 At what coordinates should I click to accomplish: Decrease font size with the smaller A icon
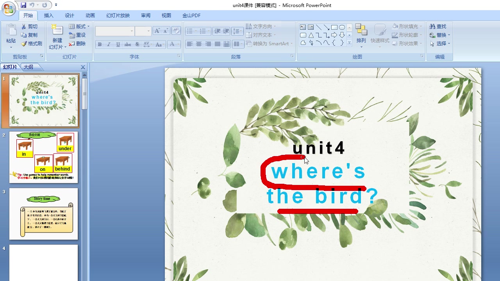[166, 31]
